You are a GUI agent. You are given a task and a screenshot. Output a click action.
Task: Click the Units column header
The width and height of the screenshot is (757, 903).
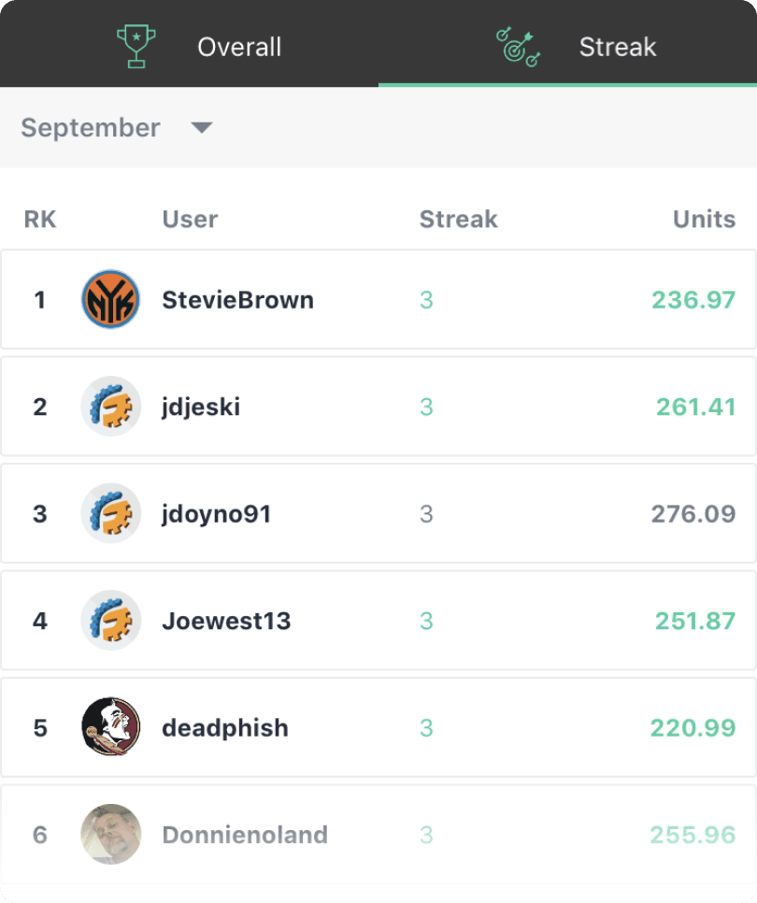pos(704,219)
